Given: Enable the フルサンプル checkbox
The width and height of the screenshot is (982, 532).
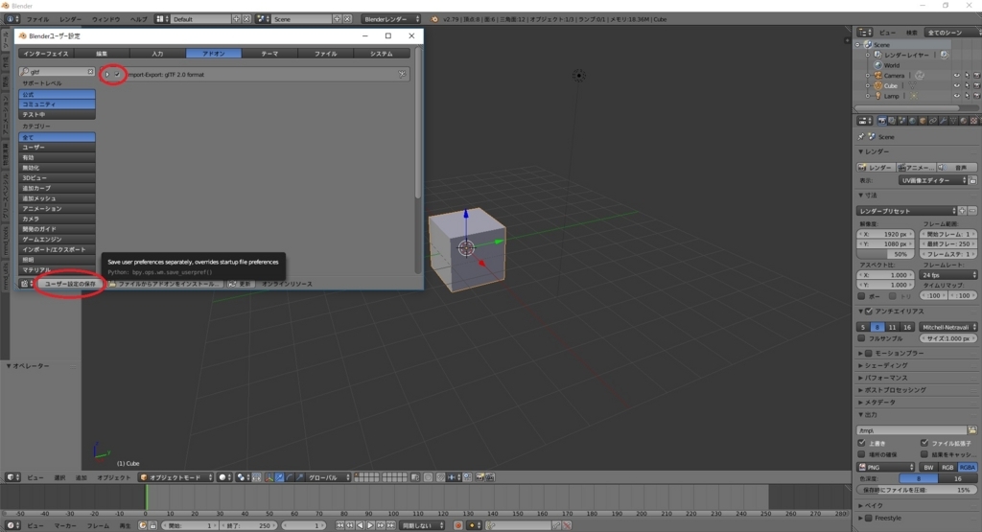Looking at the screenshot, I should tap(862, 338).
